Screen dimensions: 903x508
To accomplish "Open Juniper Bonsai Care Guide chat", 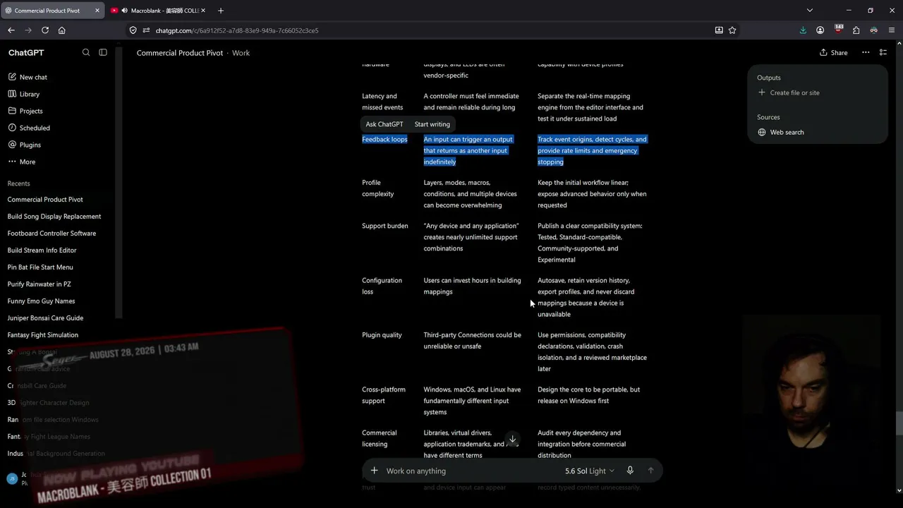I will [45, 318].
